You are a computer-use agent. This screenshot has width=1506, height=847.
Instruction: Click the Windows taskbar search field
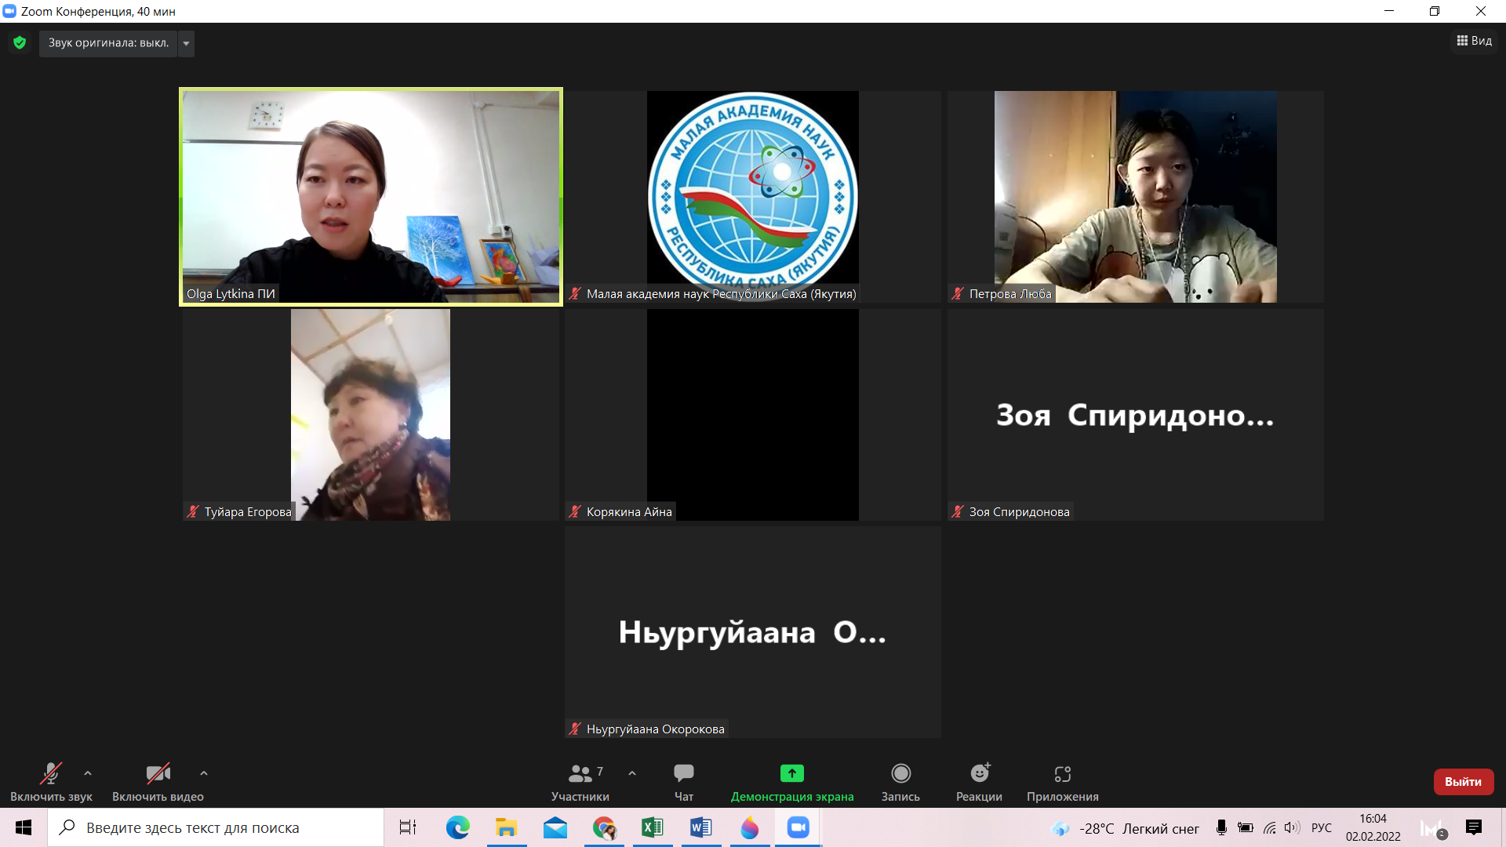point(216,827)
